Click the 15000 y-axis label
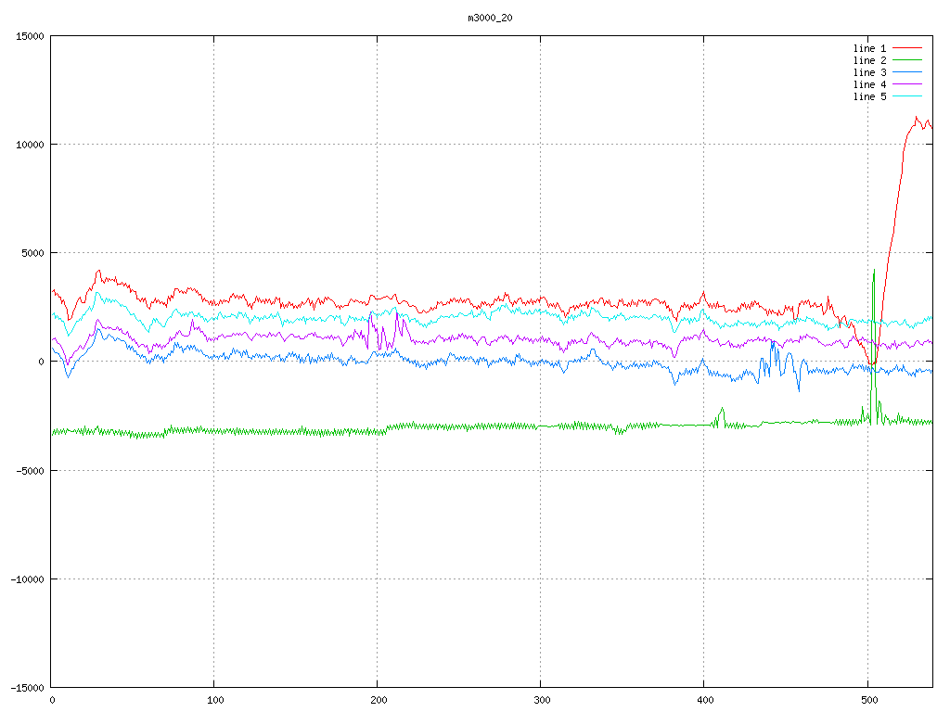Screen dimensions: 950x712 click(x=30, y=36)
